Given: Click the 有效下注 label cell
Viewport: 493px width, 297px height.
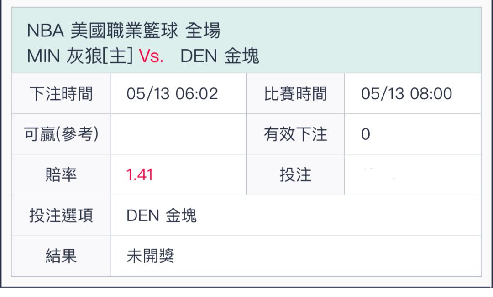Looking at the screenshot, I should click(295, 134).
